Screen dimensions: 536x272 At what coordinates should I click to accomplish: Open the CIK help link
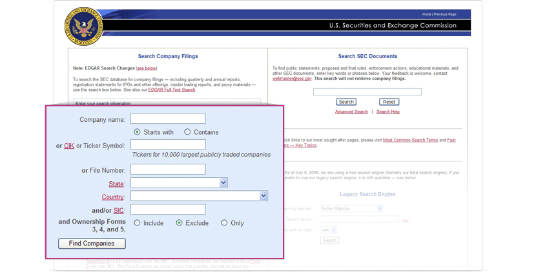(x=69, y=146)
